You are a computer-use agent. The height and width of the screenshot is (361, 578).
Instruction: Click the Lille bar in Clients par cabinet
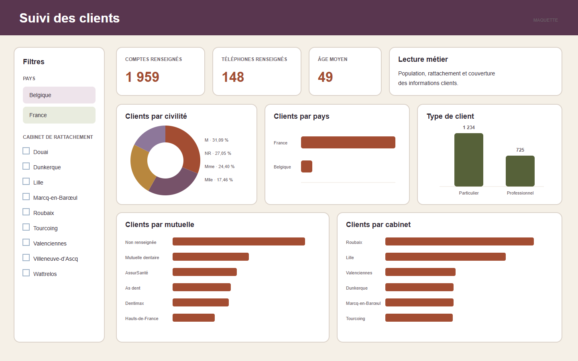point(446,257)
